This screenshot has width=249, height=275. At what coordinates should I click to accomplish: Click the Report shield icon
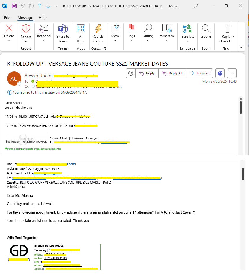(26, 29)
